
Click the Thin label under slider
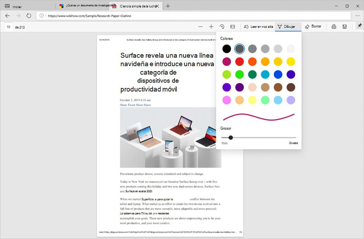[x=224, y=143]
